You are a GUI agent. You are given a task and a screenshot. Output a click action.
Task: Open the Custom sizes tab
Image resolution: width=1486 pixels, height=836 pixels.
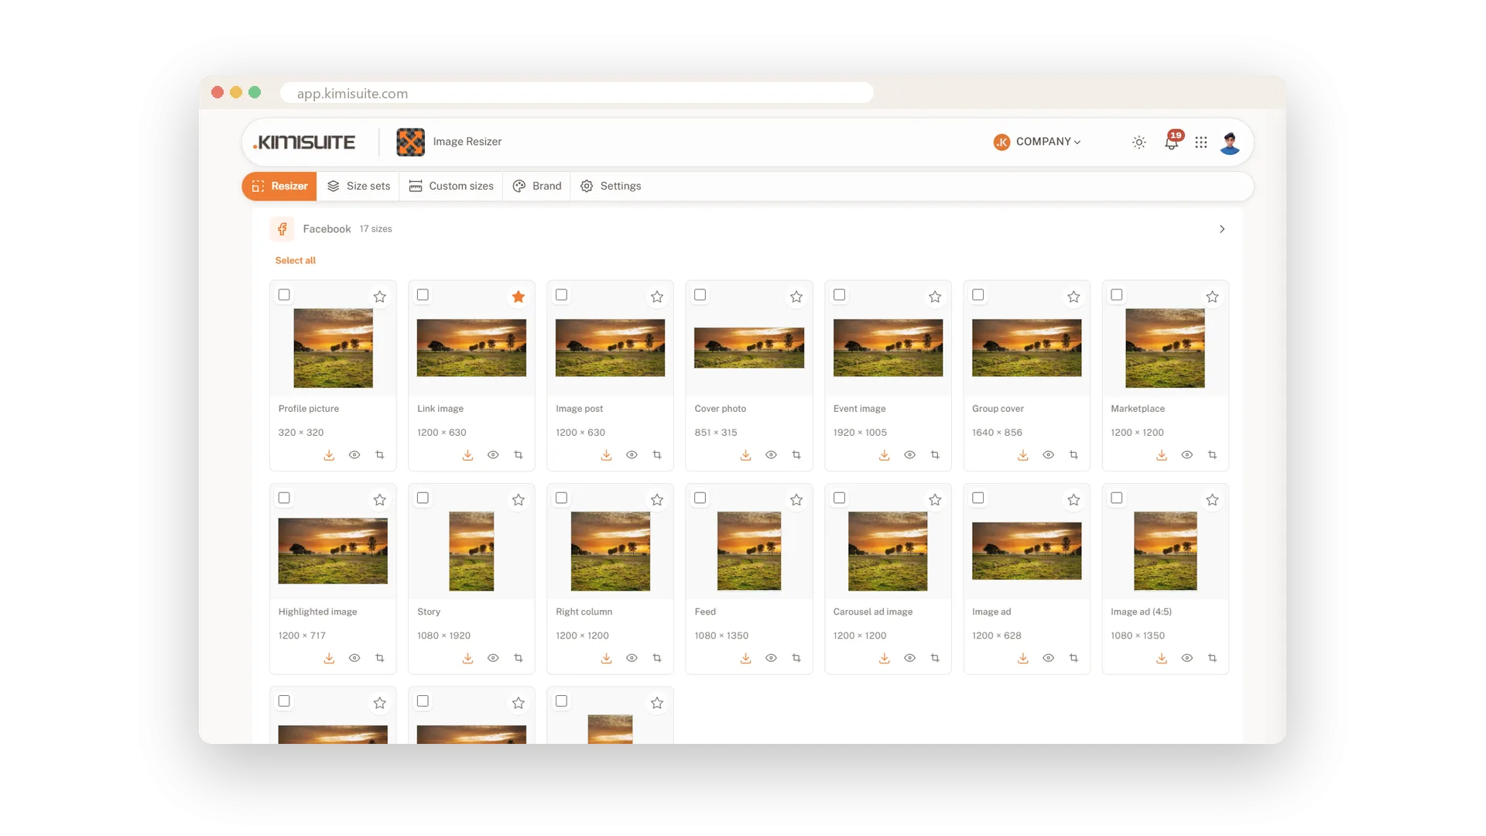(x=451, y=186)
